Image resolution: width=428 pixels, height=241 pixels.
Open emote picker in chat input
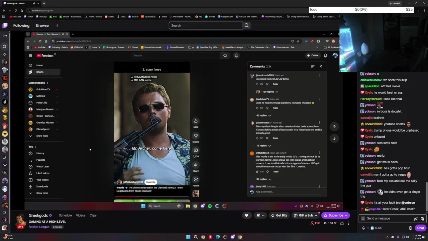(x=423, y=219)
